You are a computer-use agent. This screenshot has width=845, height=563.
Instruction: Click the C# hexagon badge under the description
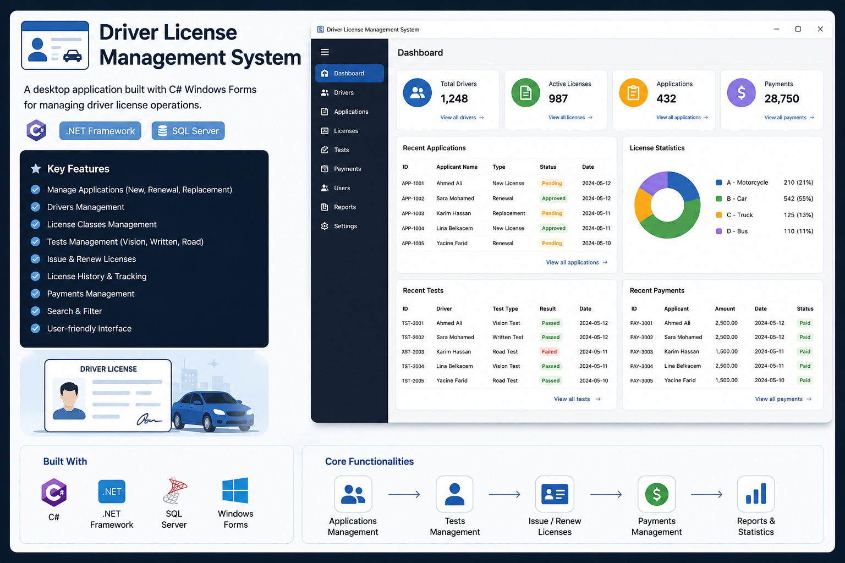coord(36,130)
